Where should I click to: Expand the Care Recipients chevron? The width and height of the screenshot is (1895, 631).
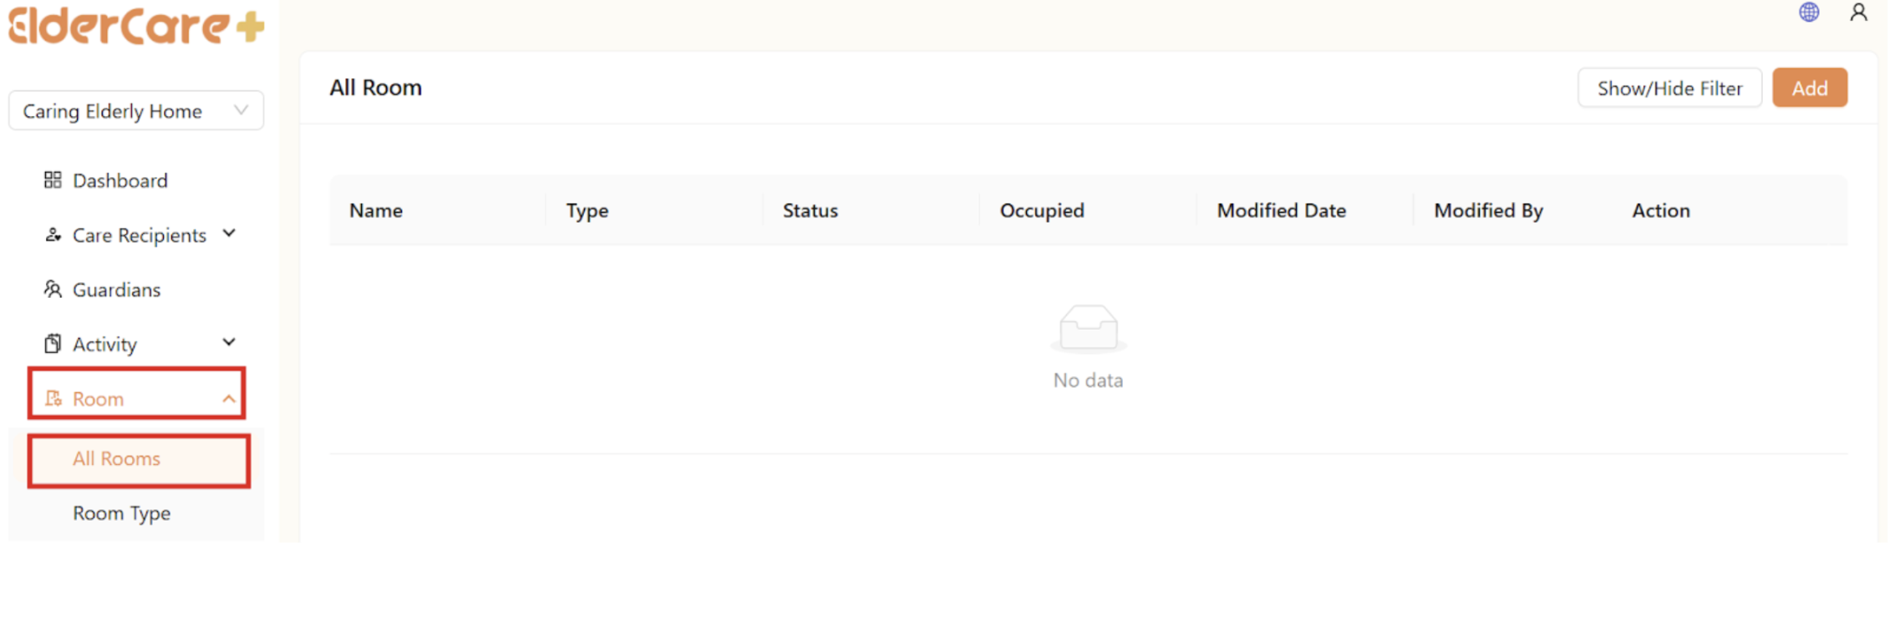click(229, 234)
